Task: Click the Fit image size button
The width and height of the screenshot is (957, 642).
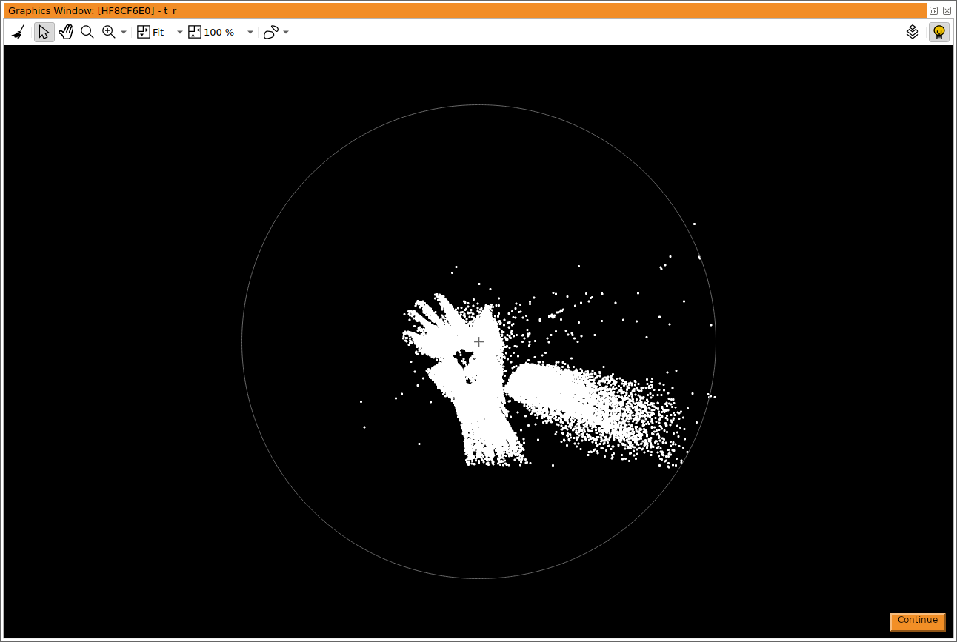Action: point(151,32)
